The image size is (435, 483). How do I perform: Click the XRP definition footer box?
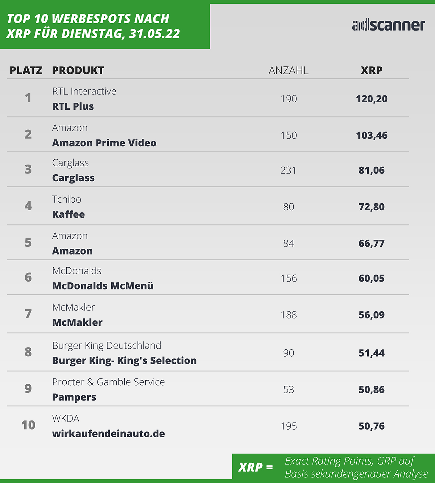[x=333, y=467]
